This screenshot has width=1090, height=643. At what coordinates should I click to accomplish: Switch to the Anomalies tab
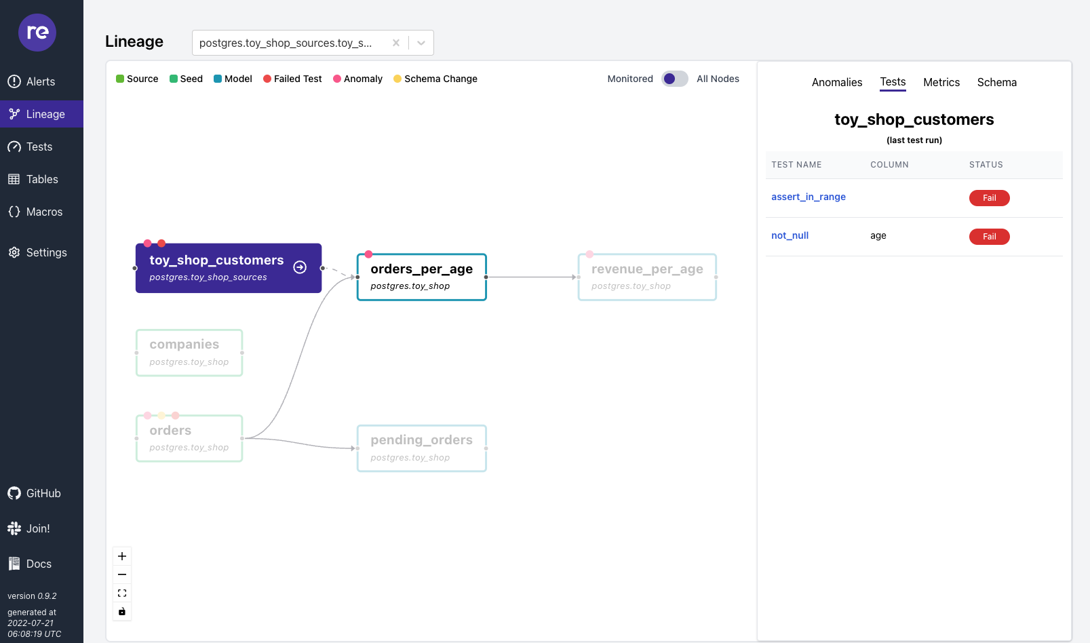837,82
